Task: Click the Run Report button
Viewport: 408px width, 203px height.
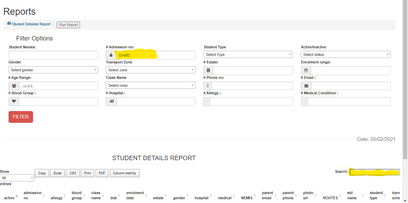Action: (x=68, y=25)
